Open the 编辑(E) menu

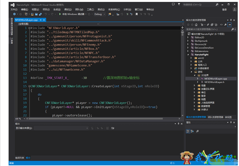point(25,10)
